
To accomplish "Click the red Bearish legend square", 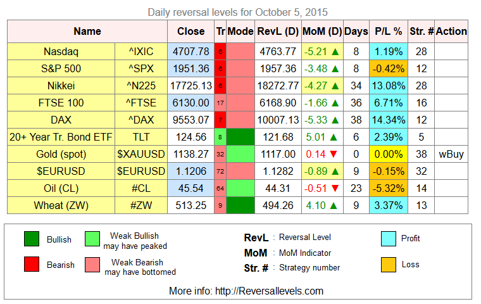I will click(x=32, y=264).
